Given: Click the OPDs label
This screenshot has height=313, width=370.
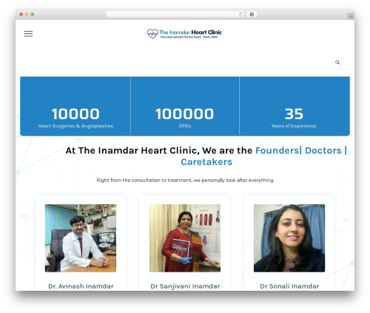Looking at the screenshot, I should tap(185, 126).
